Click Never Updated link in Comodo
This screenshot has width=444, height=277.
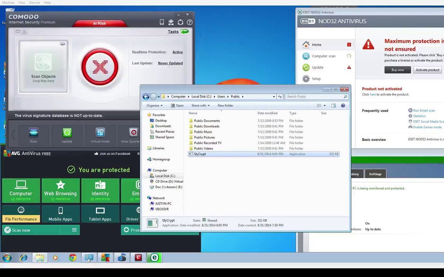pyautogui.click(x=170, y=63)
